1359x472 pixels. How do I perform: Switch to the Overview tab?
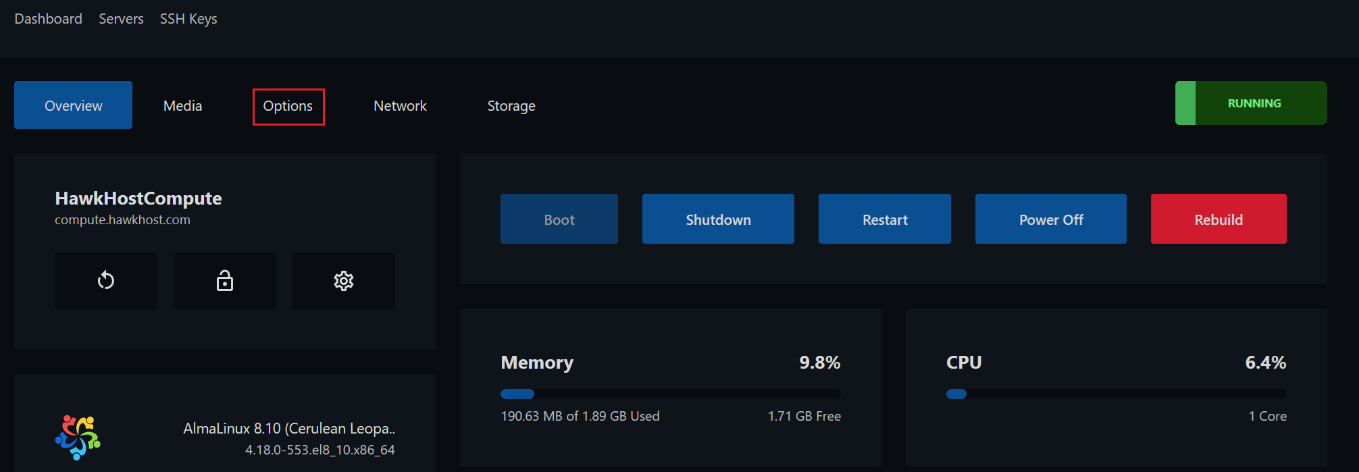coord(73,105)
